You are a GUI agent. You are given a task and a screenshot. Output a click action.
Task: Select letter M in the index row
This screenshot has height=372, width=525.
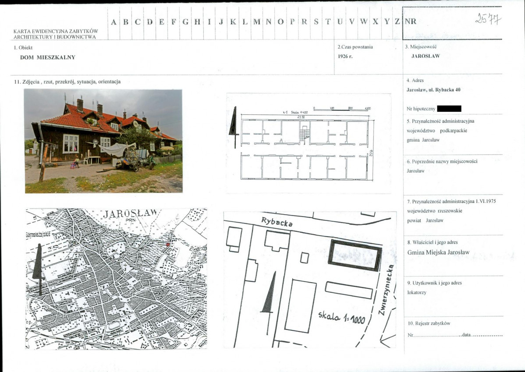point(256,22)
